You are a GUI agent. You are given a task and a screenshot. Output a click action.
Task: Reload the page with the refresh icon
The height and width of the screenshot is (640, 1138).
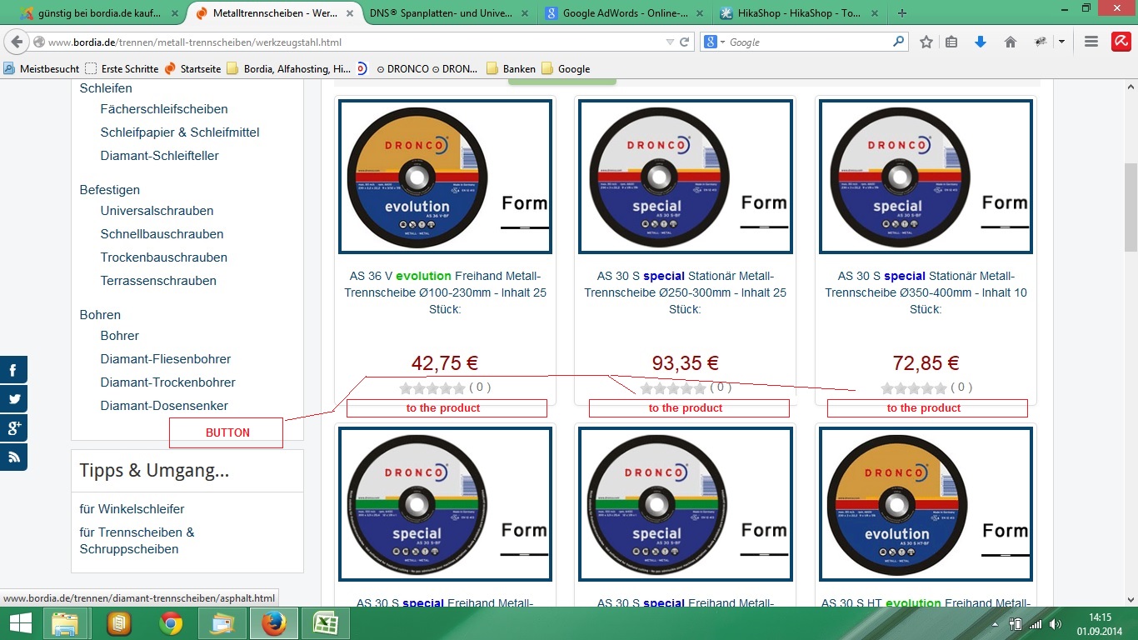coord(685,42)
